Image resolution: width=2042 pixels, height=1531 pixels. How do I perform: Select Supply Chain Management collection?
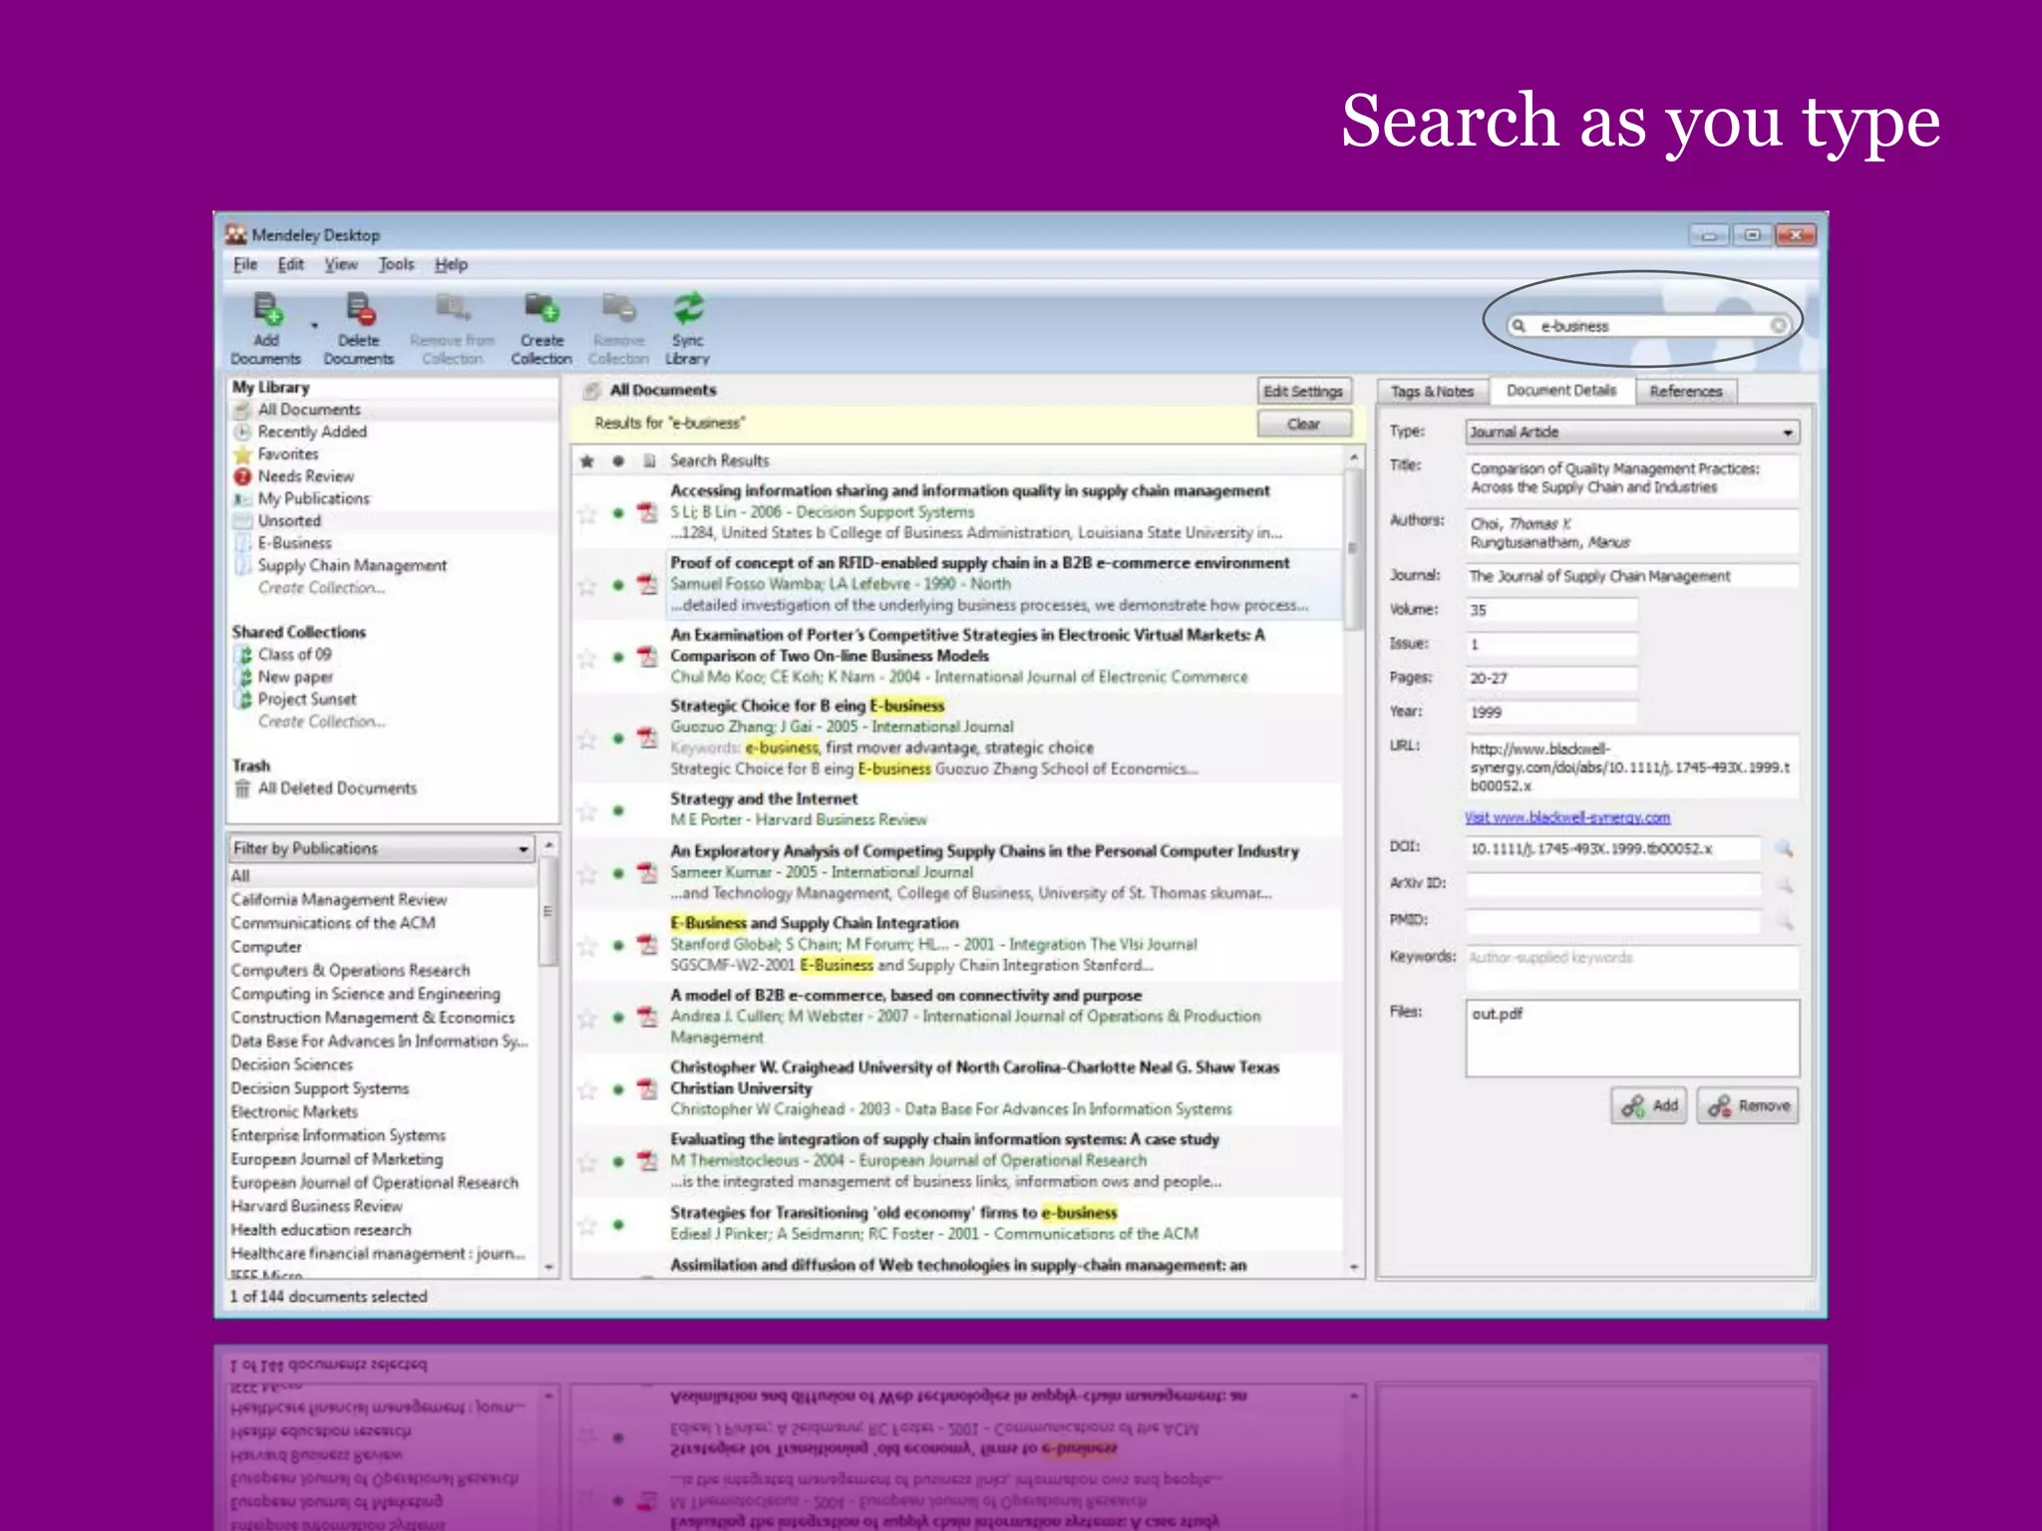point(352,565)
